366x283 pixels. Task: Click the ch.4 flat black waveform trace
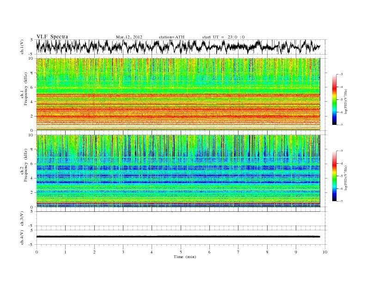point(178,237)
